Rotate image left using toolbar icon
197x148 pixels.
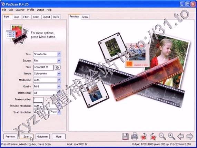[x=144, y=136]
